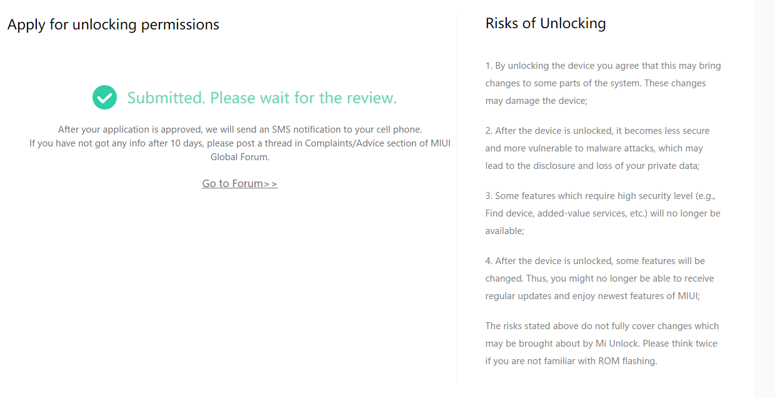
Task: Click the 'Submitted. Please wait for the review.' message
Action: pos(262,98)
